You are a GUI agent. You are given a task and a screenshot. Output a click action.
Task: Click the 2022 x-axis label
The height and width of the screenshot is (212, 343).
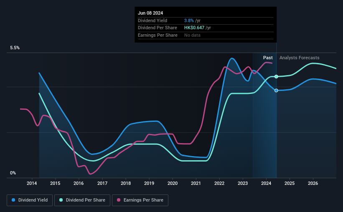pyautogui.click(x=219, y=183)
